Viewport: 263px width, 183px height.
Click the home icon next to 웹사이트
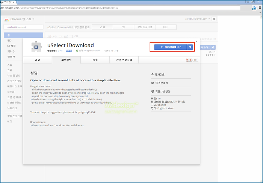(153, 74)
